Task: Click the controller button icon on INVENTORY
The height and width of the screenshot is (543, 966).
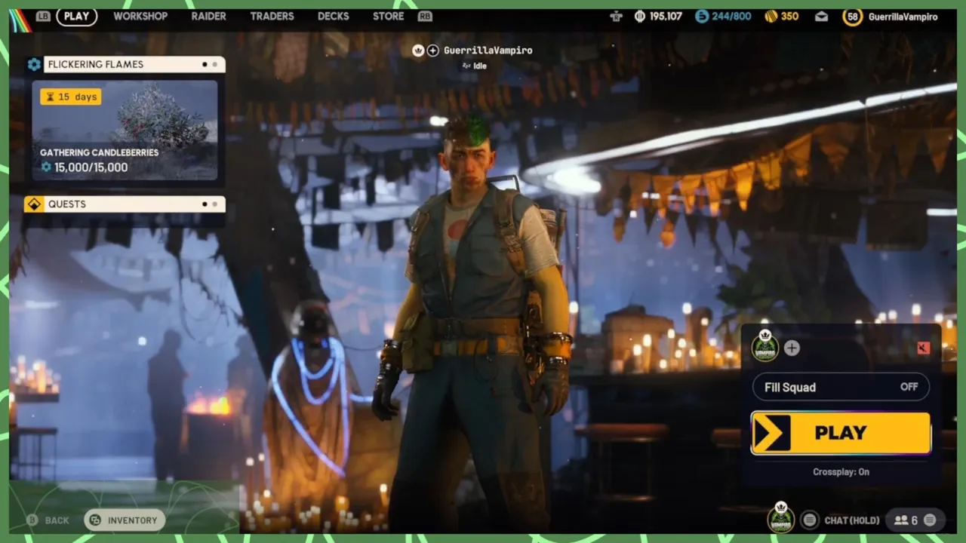Action: click(96, 520)
